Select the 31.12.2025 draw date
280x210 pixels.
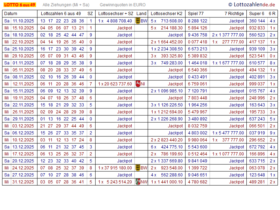coord(23,182)
